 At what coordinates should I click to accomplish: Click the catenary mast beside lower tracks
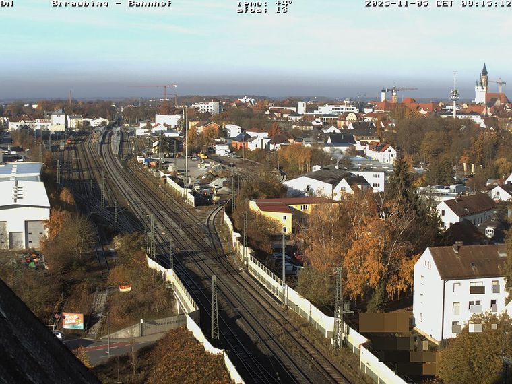[214, 307]
